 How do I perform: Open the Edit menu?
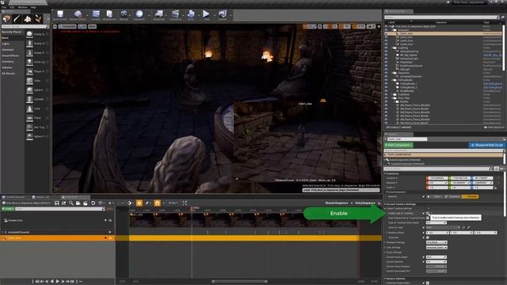point(12,7)
